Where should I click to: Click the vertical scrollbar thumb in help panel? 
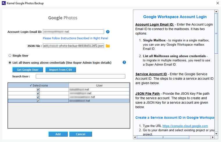(216, 33)
